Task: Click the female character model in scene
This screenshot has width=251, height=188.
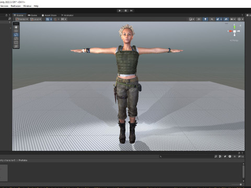Action: 127,84
